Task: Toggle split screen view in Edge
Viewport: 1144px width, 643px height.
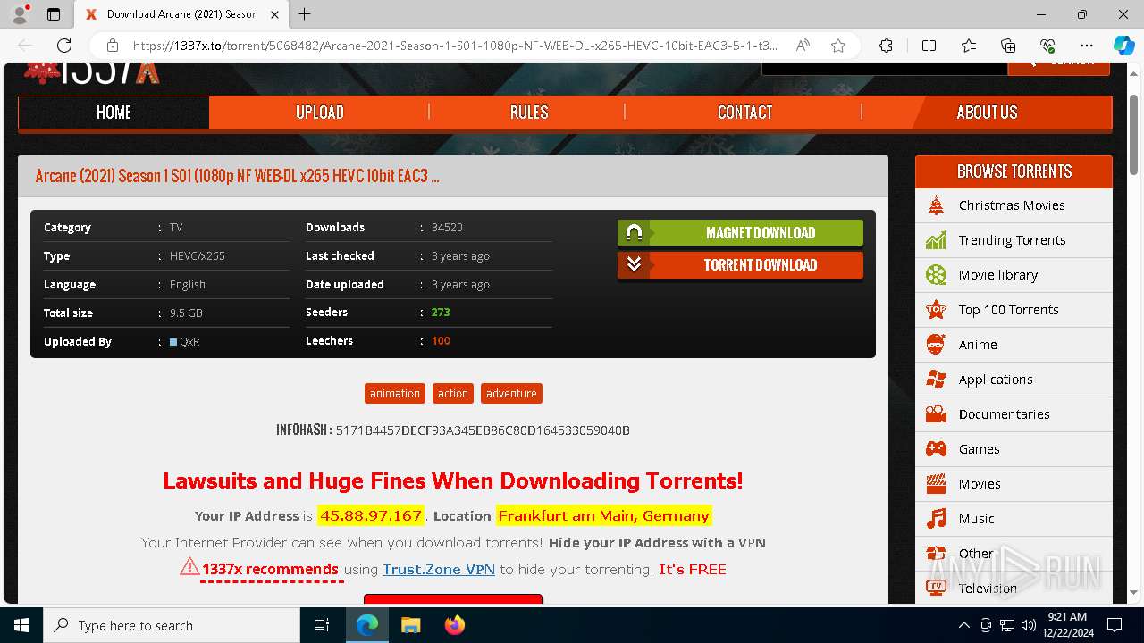Action: [929, 46]
